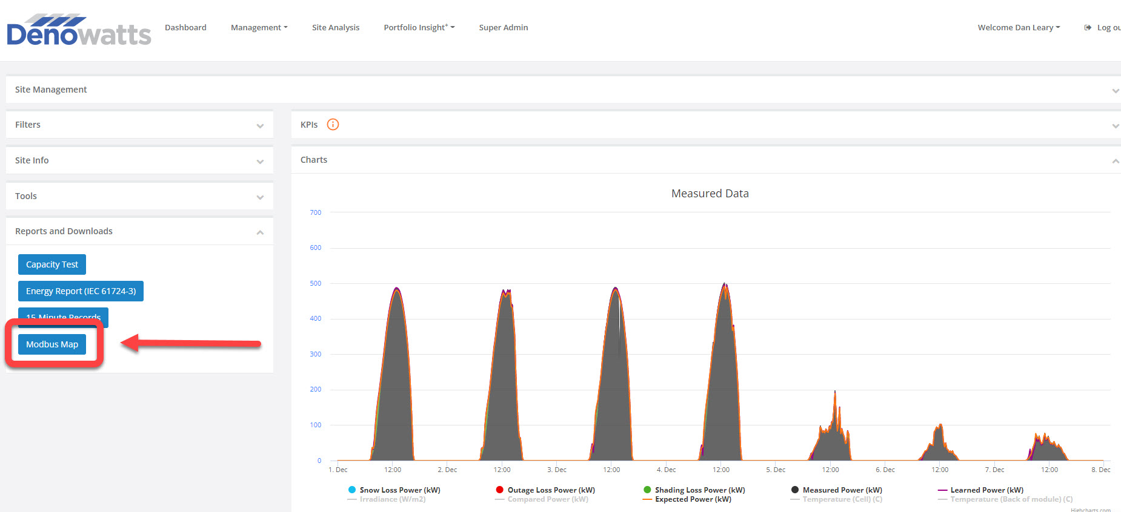Collapse the Reports and Downloads panel
This screenshot has width=1121, height=512.
260,232
